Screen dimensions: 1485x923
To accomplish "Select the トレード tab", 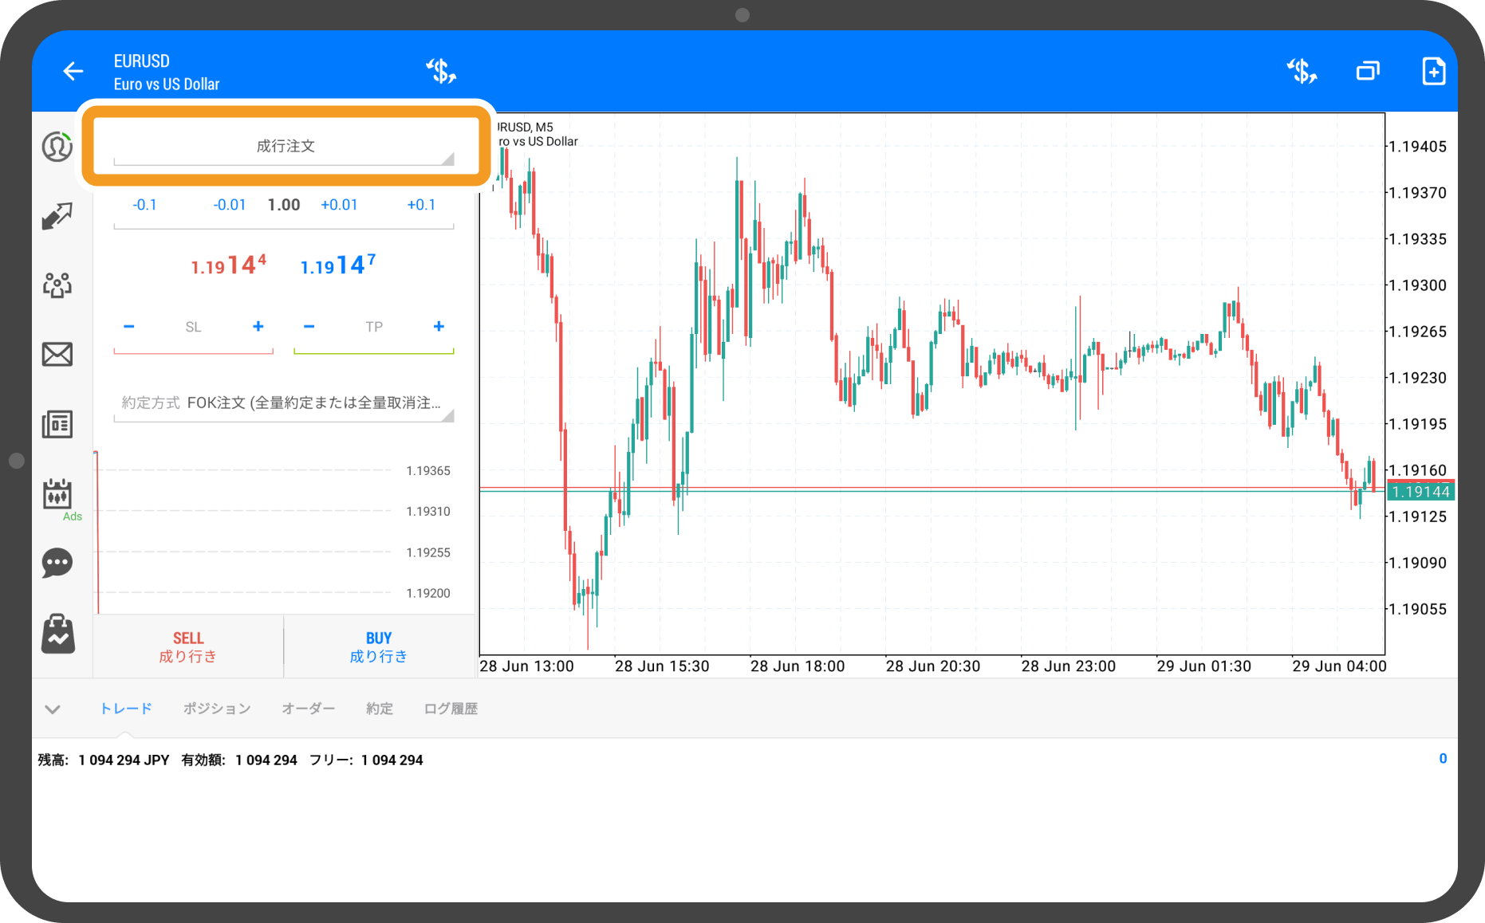I will pyautogui.click(x=126, y=709).
